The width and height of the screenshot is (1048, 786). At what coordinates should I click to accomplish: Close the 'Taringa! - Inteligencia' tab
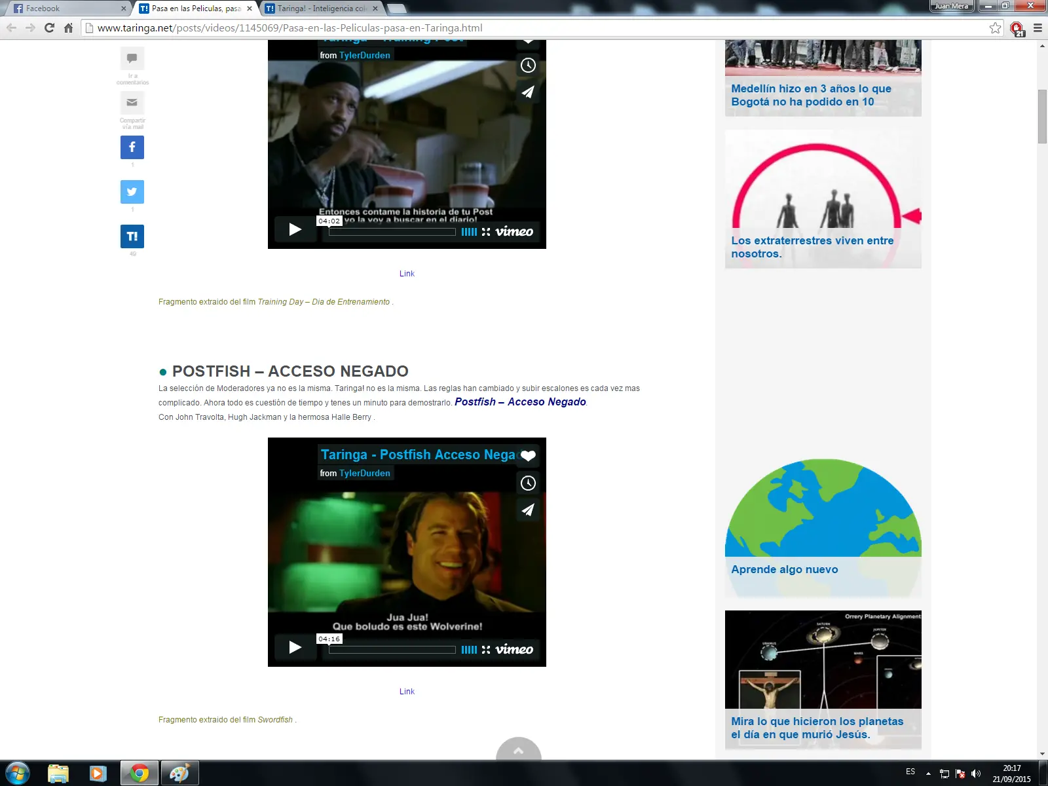375,9
